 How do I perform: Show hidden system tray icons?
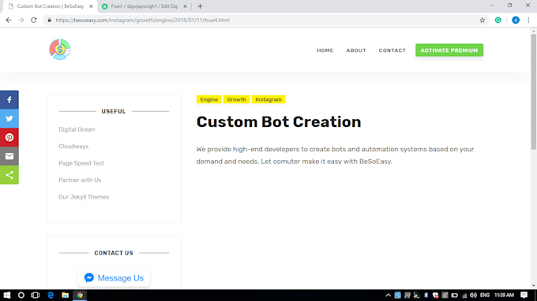tap(388, 295)
